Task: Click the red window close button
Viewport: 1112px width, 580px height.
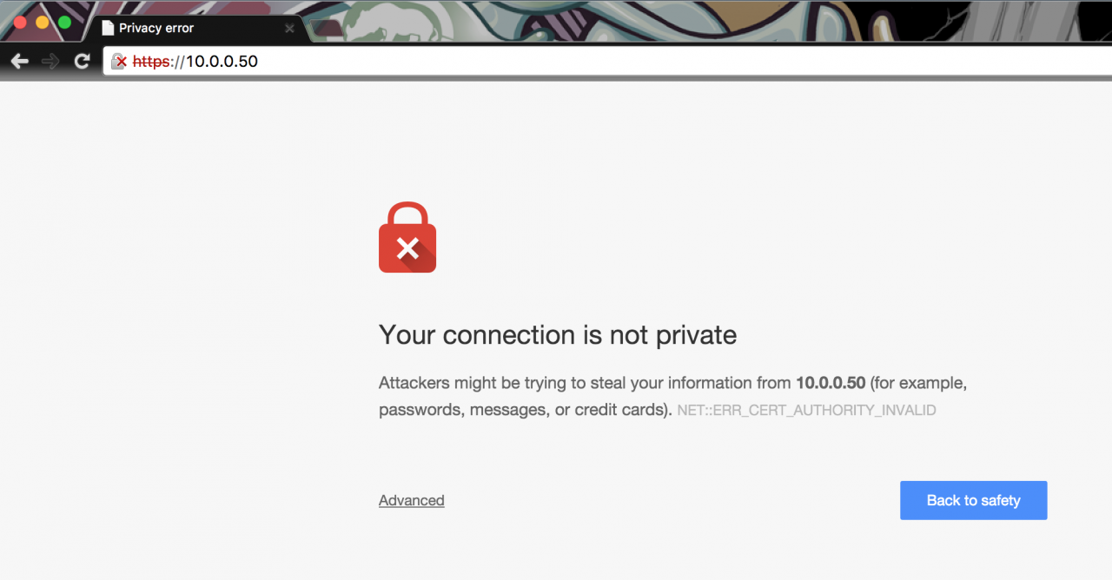Action: [x=21, y=22]
